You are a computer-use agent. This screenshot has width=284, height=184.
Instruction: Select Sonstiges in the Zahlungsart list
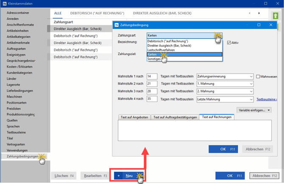click(x=154, y=59)
